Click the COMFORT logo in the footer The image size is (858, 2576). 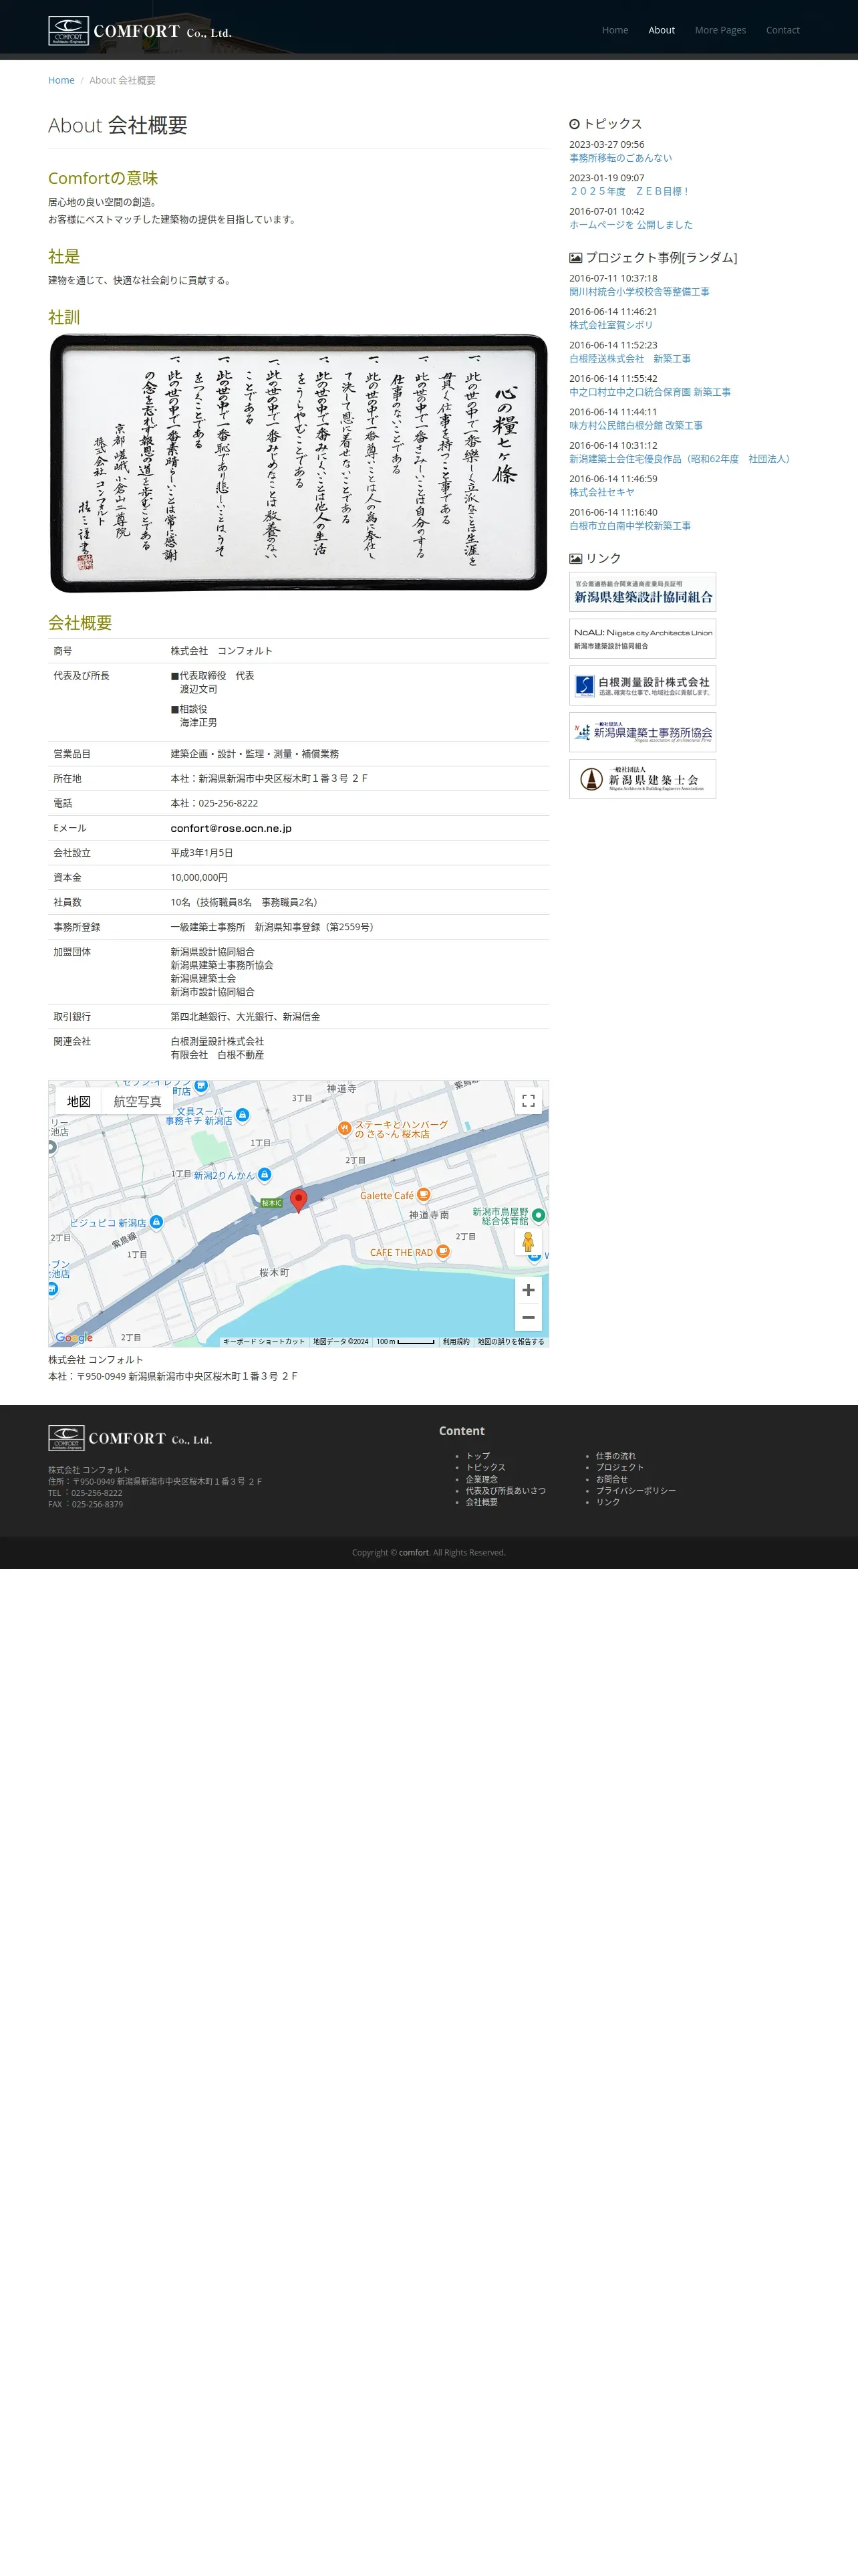(130, 1438)
